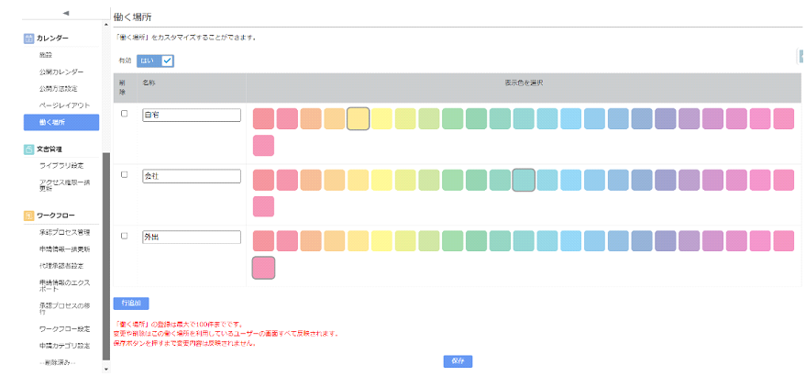Open 公開カレンダー in the sidebar
Screen dimensions: 806x376
61,72
